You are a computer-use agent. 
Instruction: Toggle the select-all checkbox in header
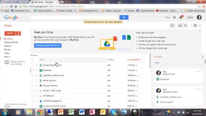click(33, 60)
